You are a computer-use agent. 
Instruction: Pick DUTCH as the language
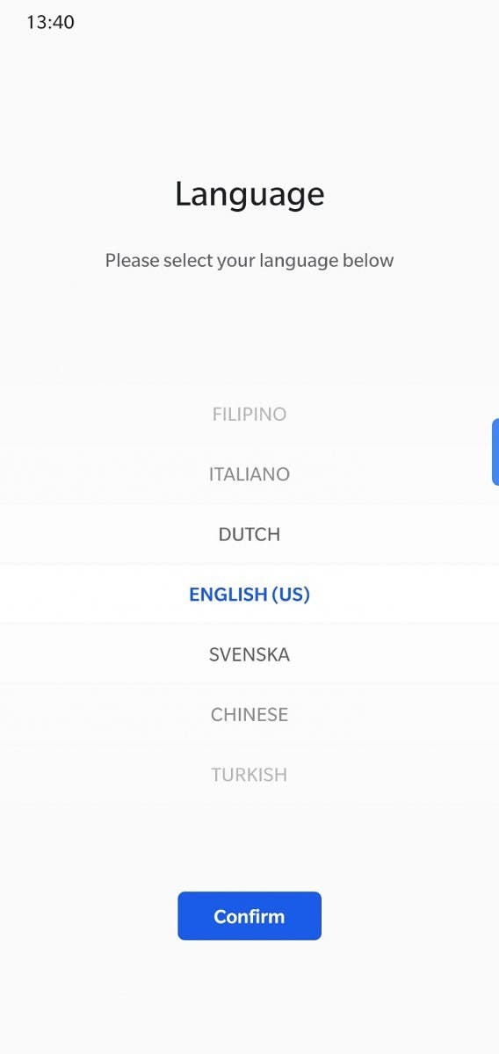coord(249,534)
